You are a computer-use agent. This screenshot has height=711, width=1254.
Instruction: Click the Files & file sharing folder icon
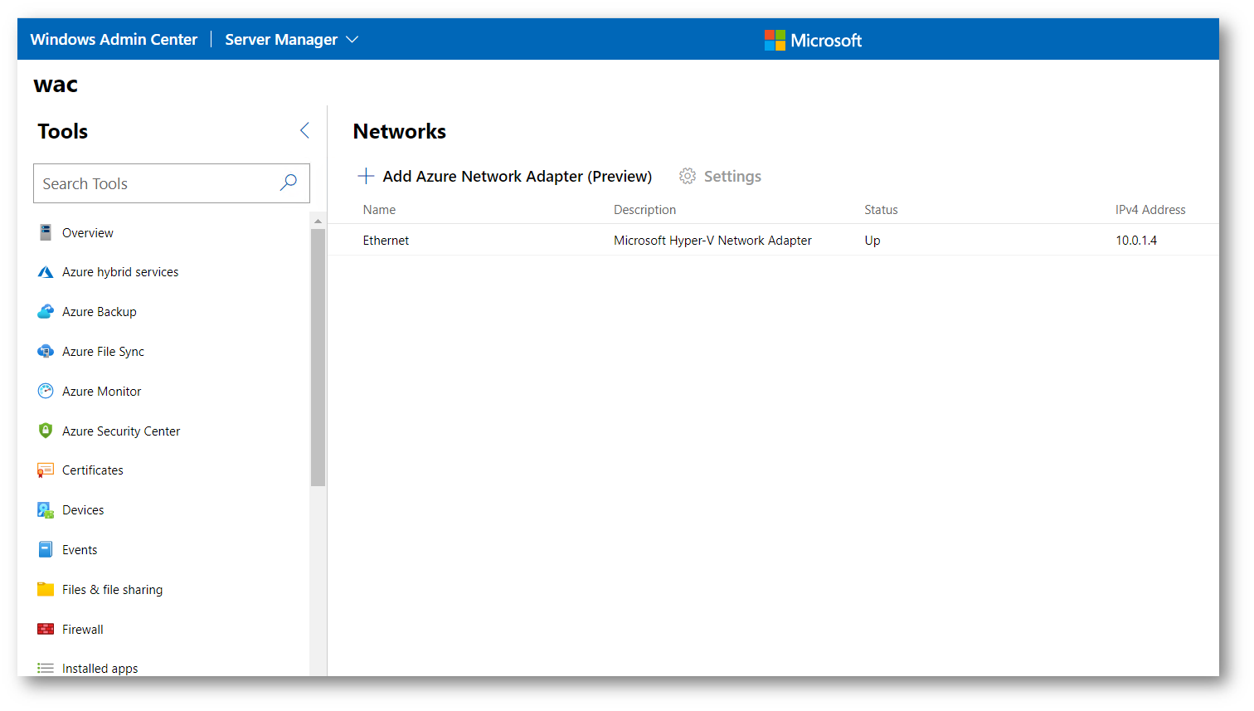46,589
